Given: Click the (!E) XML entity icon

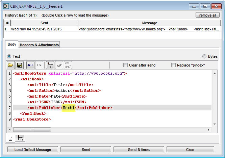Looking at the screenshot, I should tap(68, 65).
